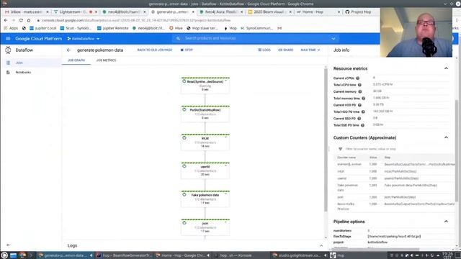Open the MAX TIME dropdown
This screenshot has height=259, width=461.
click(x=310, y=50)
